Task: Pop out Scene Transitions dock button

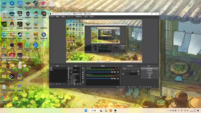Action: pyautogui.click(x=139, y=66)
